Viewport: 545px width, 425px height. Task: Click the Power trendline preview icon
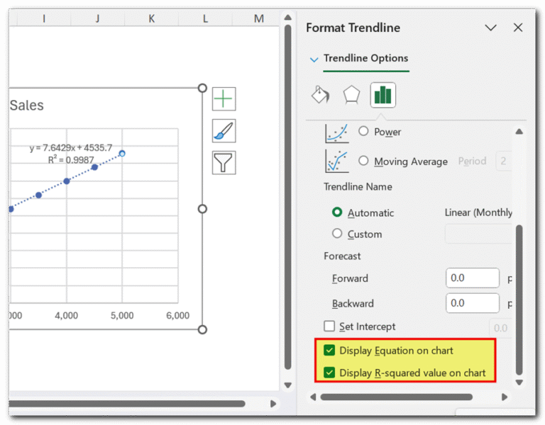click(336, 133)
